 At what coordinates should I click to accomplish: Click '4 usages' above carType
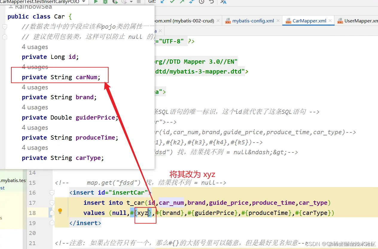pos(35,148)
